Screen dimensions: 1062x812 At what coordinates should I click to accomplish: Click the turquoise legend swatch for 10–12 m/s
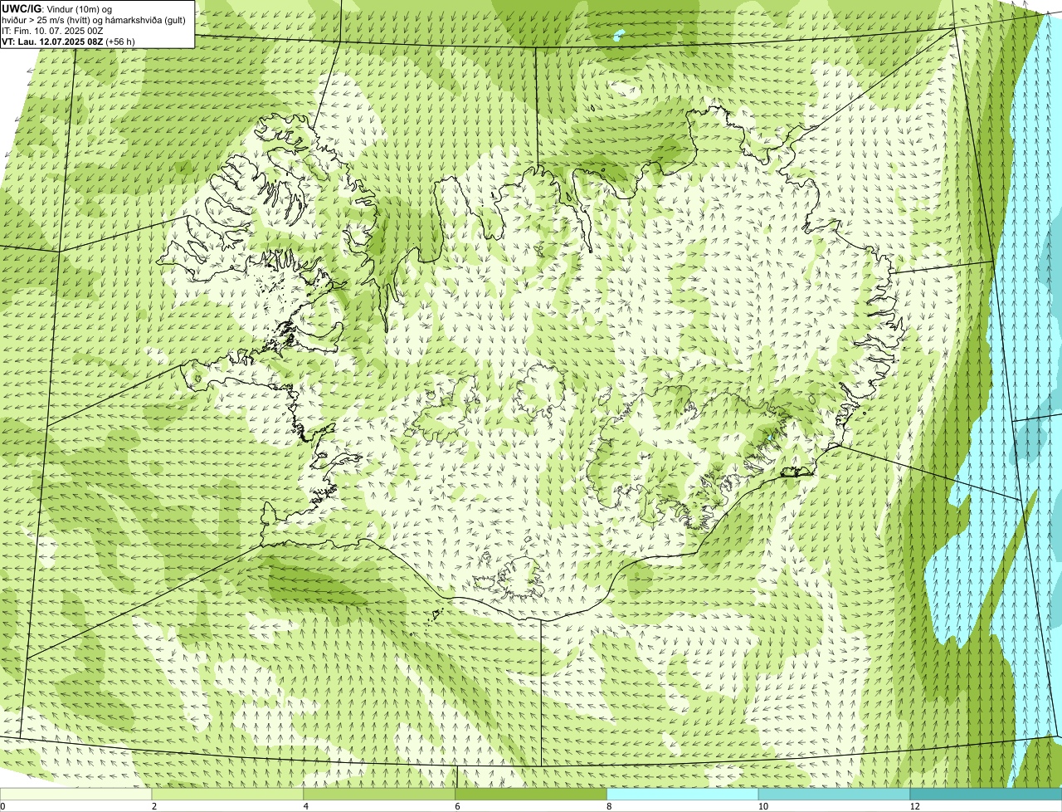pyautogui.click(x=834, y=794)
